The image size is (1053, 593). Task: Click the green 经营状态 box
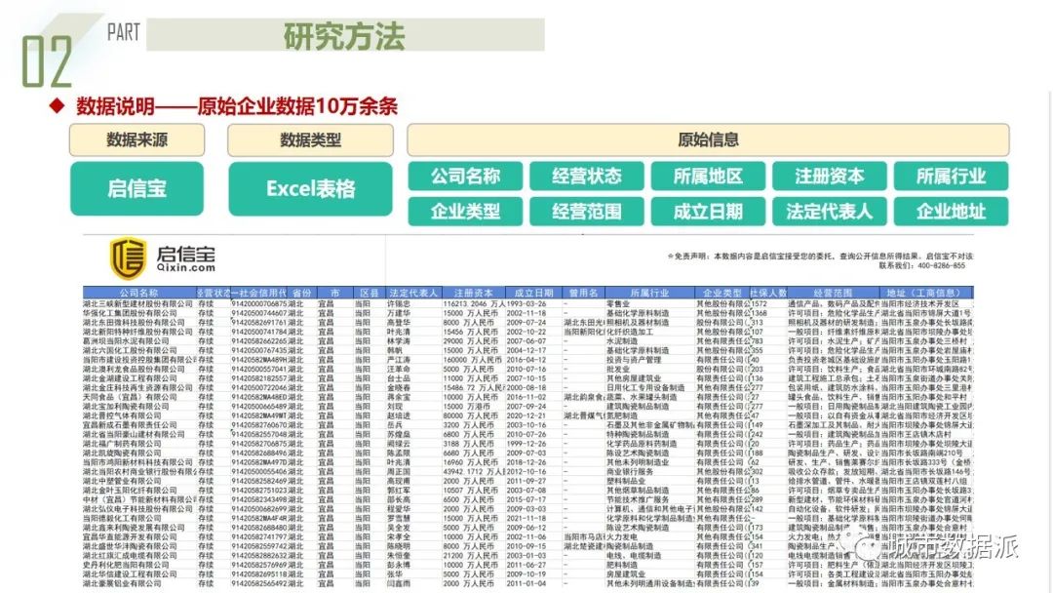[587, 176]
